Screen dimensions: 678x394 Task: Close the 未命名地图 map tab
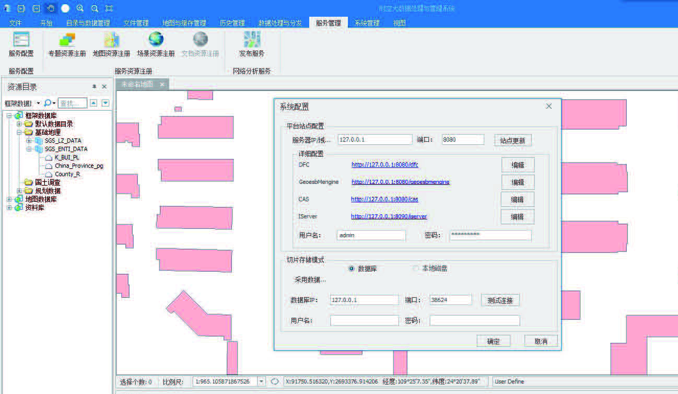pyautogui.click(x=162, y=84)
